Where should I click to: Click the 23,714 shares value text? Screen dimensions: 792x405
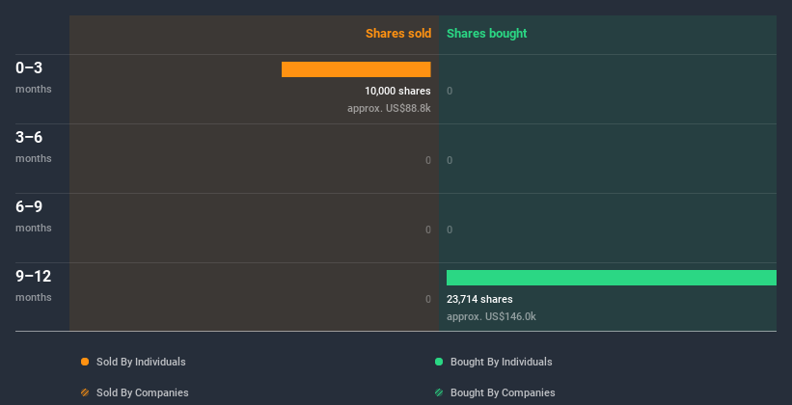[479, 299]
